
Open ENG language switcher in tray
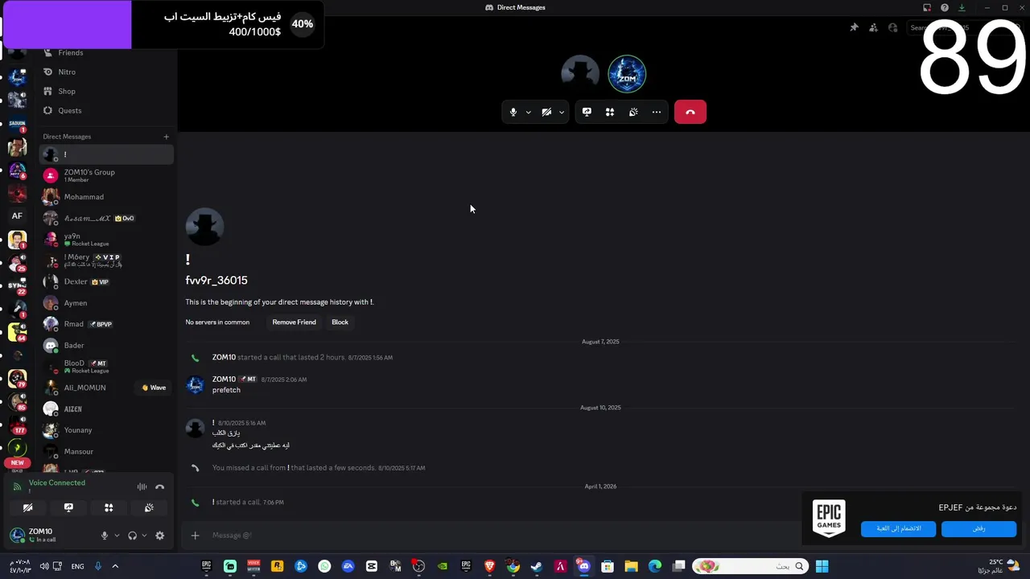click(77, 566)
